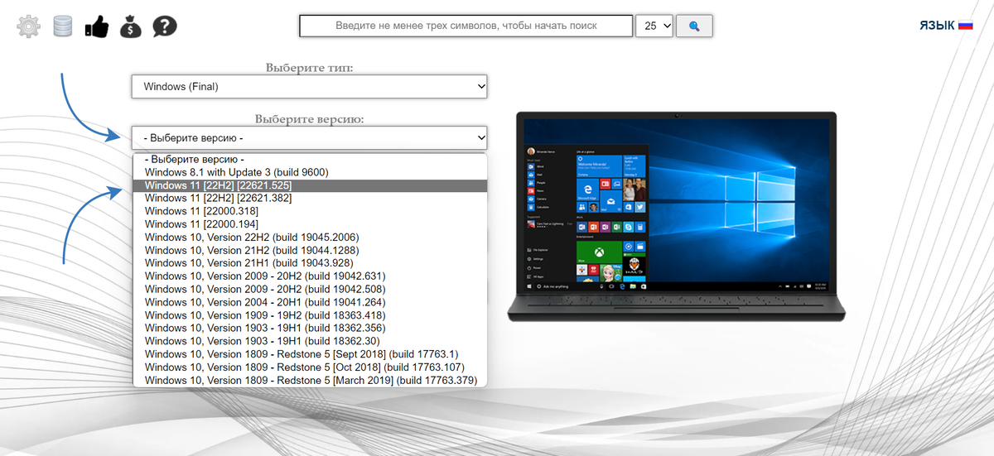This screenshot has width=994, height=456.
Task: Click the magnifier search button
Action: [694, 26]
